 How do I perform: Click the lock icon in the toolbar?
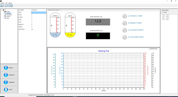coord(2,6)
